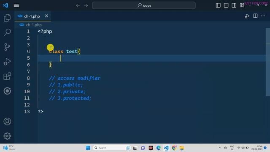The image size is (270, 152).
Task: Click the '// 1.public;' comment line
Action: tap(66, 85)
